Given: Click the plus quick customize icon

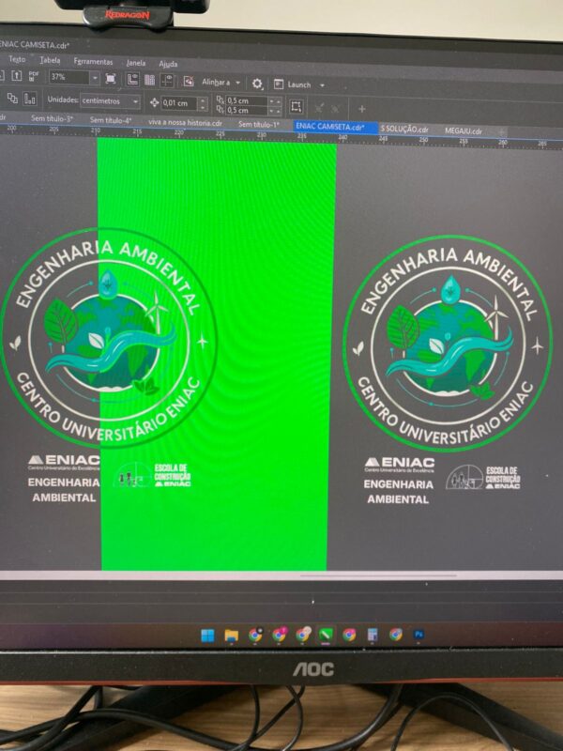Looking at the screenshot, I should (x=362, y=109).
